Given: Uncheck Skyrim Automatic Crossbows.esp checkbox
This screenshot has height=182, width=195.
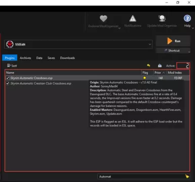Looking at the screenshot, I should click(x=8, y=78).
